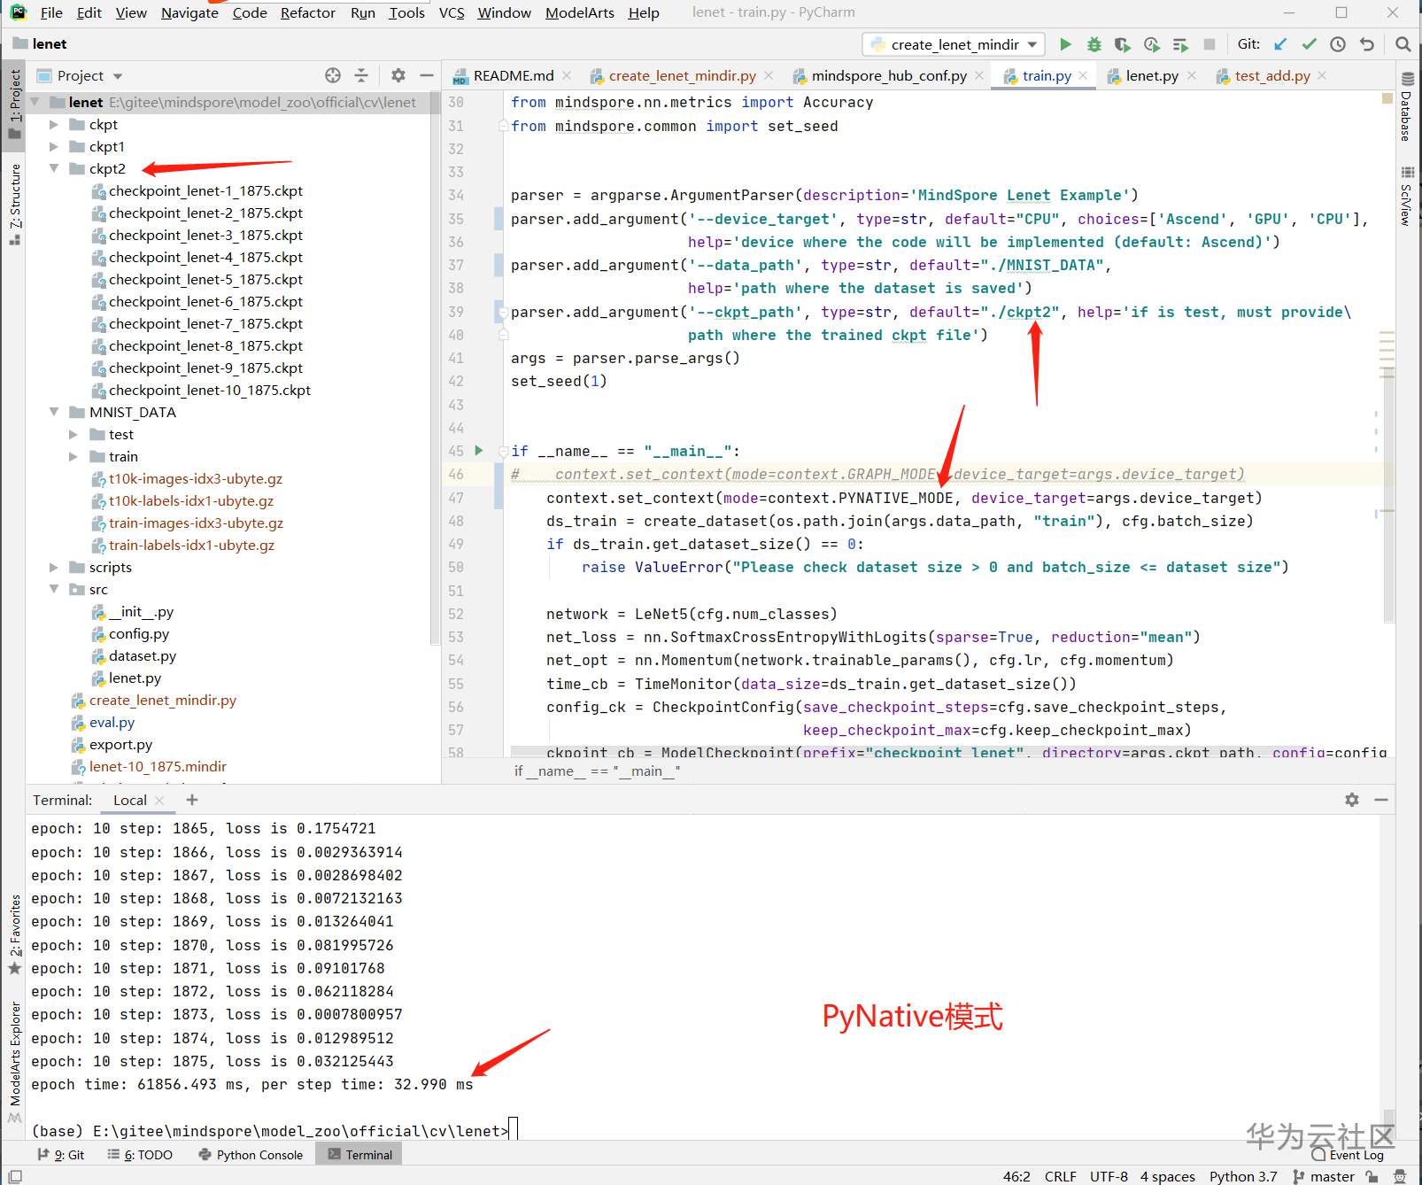Open Python Console tool button
The height and width of the screenshot is (1185, 1422).
251,1154
